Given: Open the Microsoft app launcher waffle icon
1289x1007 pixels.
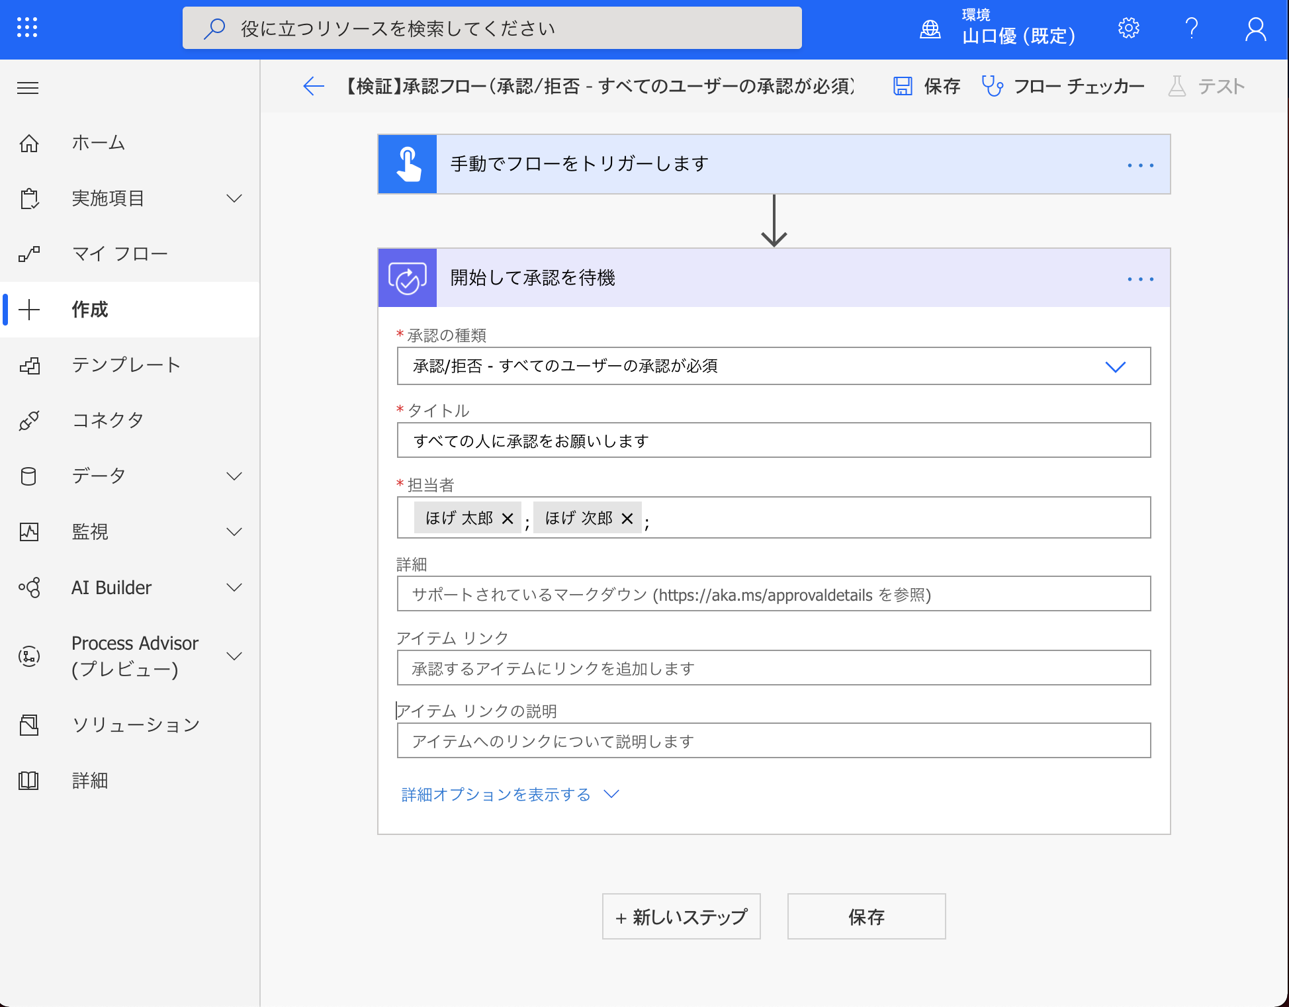Looking at the screenshot, I should 26,28.
